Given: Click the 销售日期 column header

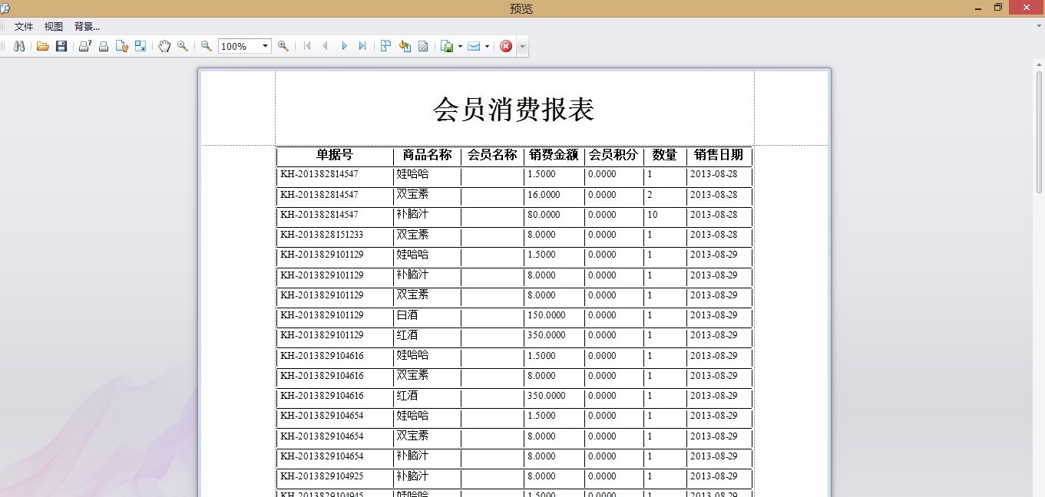Looking at the screenshot, I should [719, 155].
